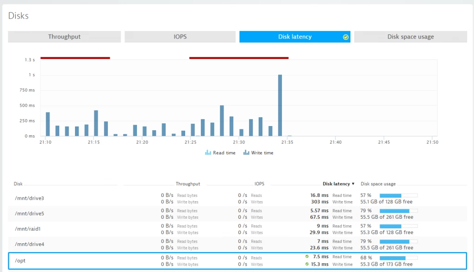
Task: Click the tallest 1 s latency bar
Action: [x=280, y=105]
